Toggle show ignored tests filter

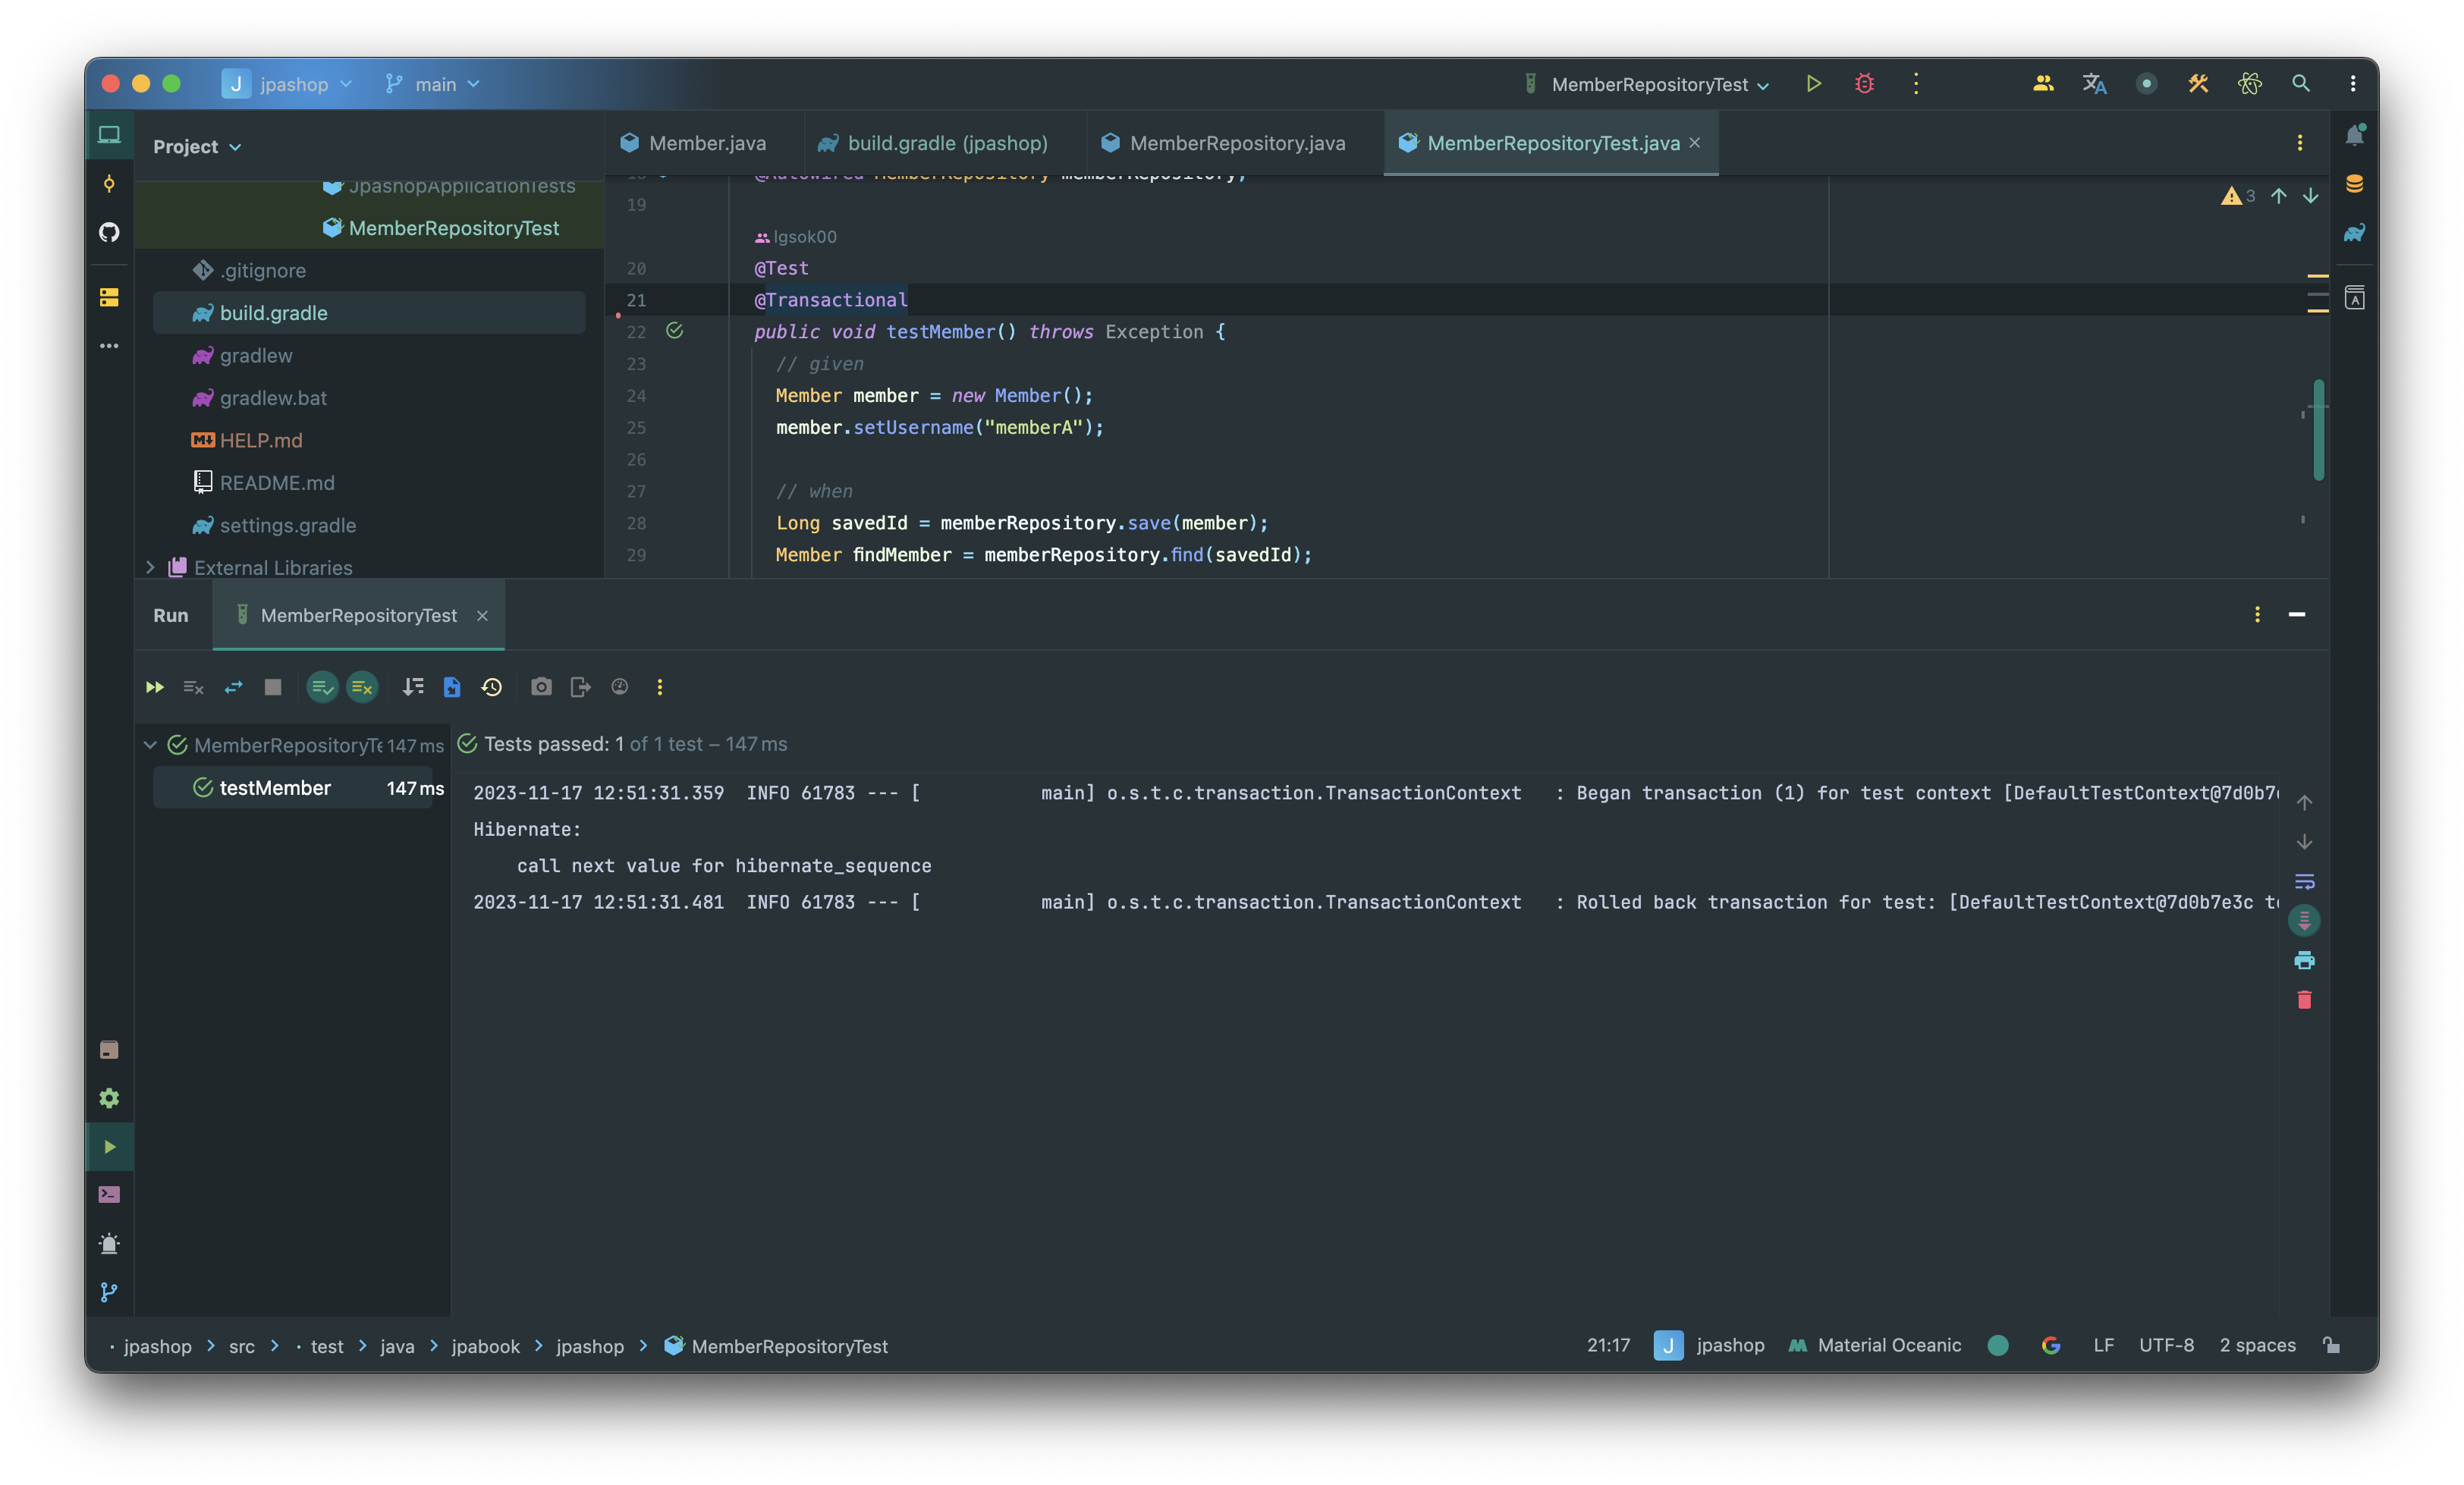coord(362,687)
